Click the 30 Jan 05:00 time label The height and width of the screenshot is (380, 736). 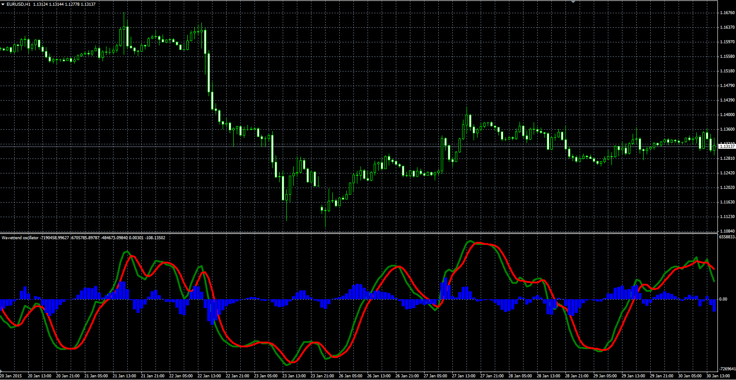(690, 376)
